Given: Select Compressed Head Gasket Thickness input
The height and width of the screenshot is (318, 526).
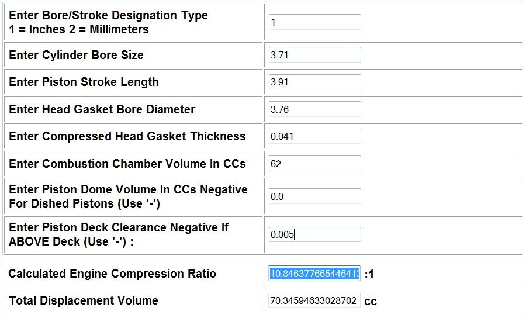Looking at the screenshot, I should (314, 136).
